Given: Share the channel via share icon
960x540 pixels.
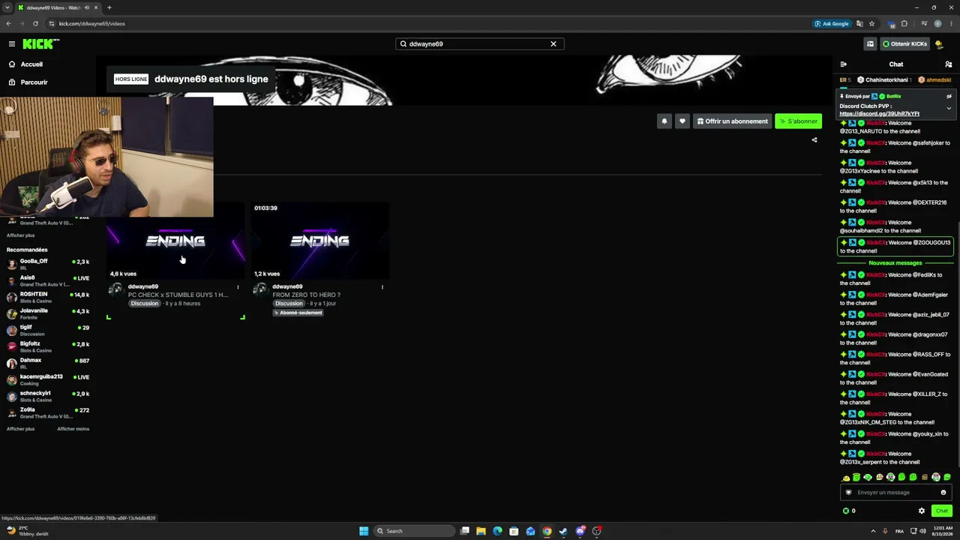Looking at the screenshot, I should 814,139.
